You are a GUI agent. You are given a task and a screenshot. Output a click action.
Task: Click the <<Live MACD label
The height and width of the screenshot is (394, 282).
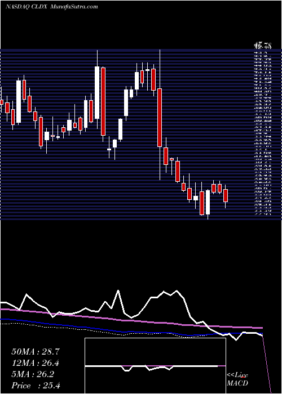237,379
